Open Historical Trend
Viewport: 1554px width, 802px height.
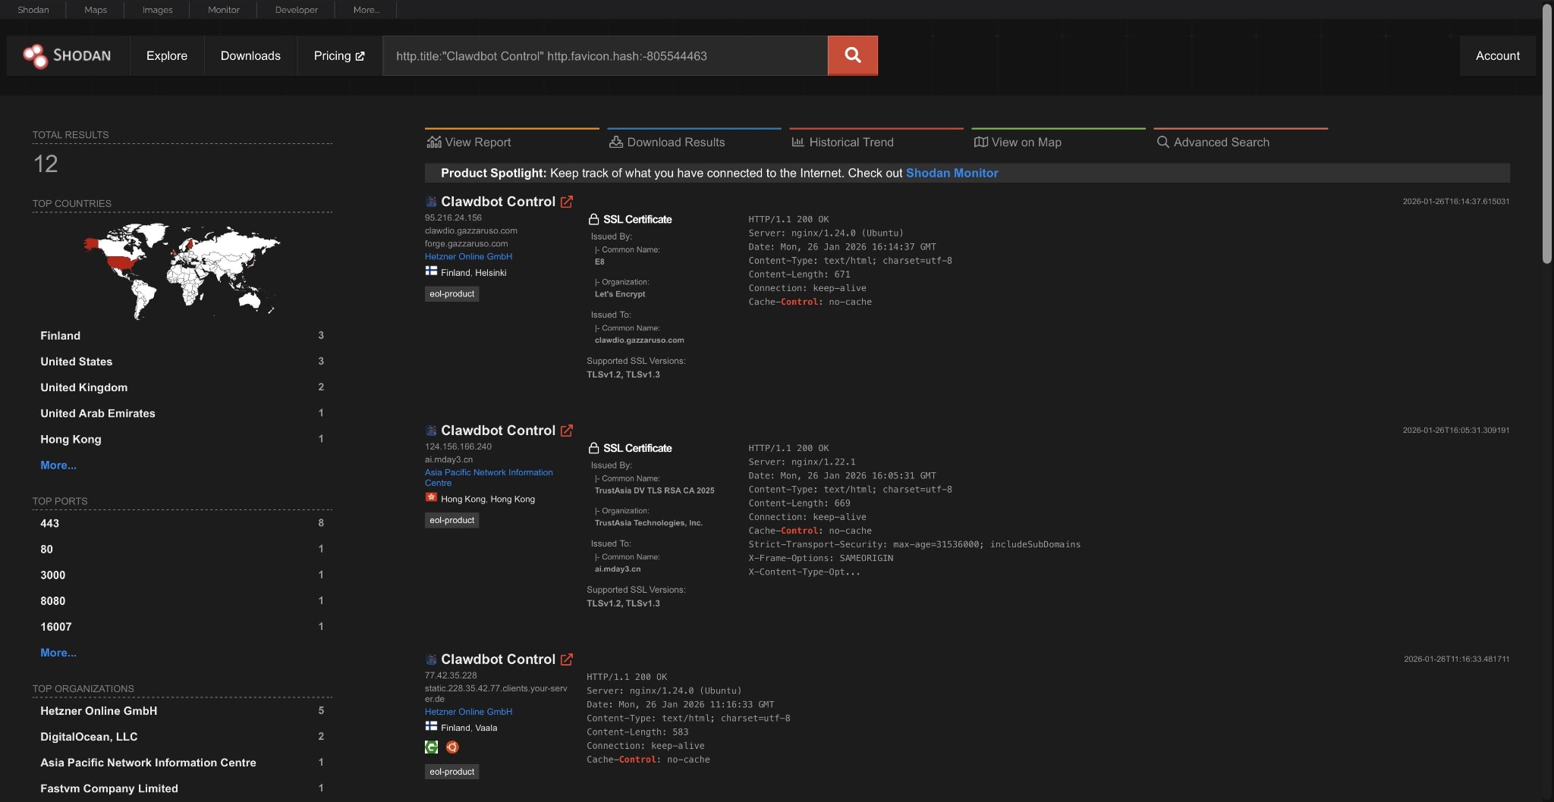[x=842, y=143]
